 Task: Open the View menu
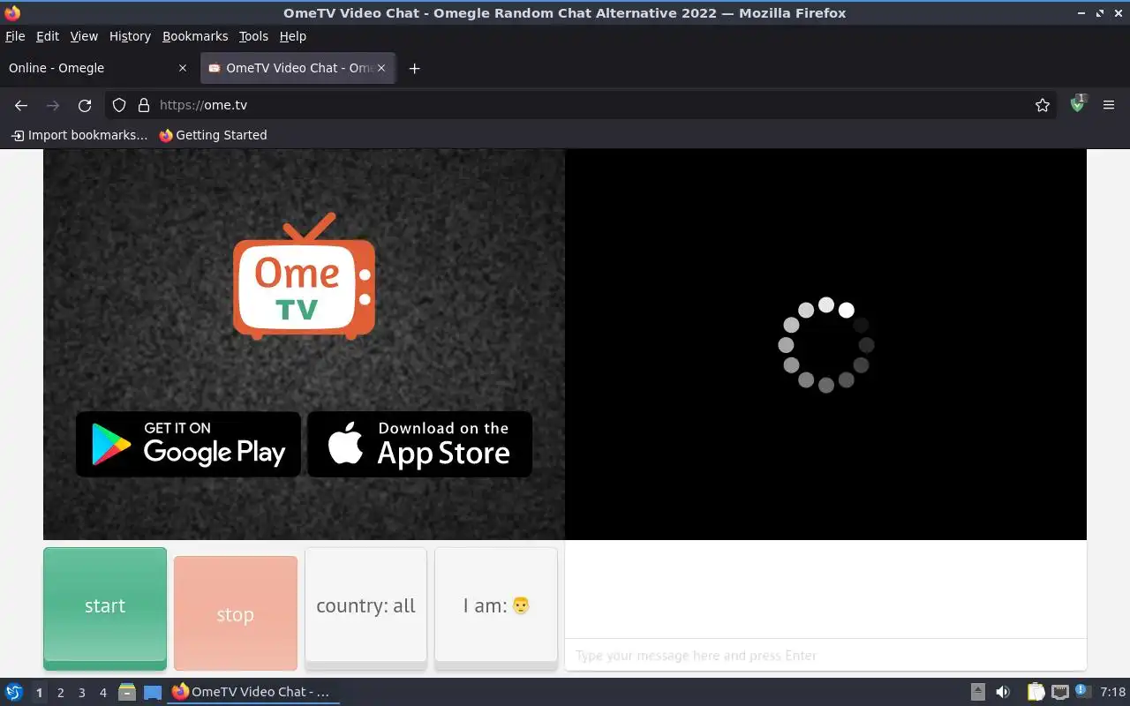point(84,36)
